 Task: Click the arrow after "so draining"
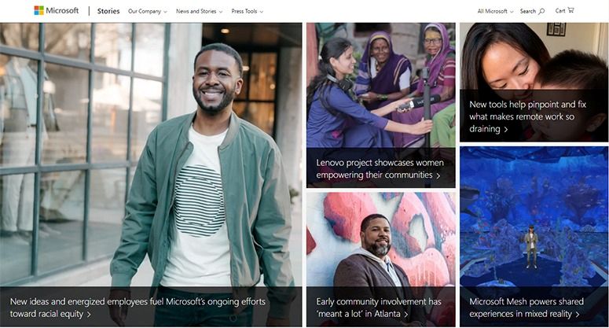(506, 130)
